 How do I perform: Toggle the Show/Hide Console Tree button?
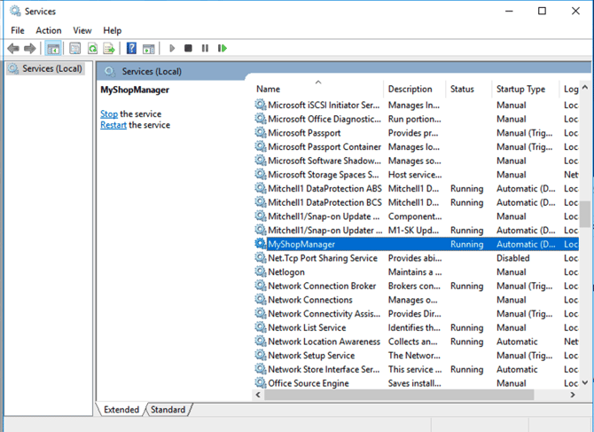[x=53, y=48]
